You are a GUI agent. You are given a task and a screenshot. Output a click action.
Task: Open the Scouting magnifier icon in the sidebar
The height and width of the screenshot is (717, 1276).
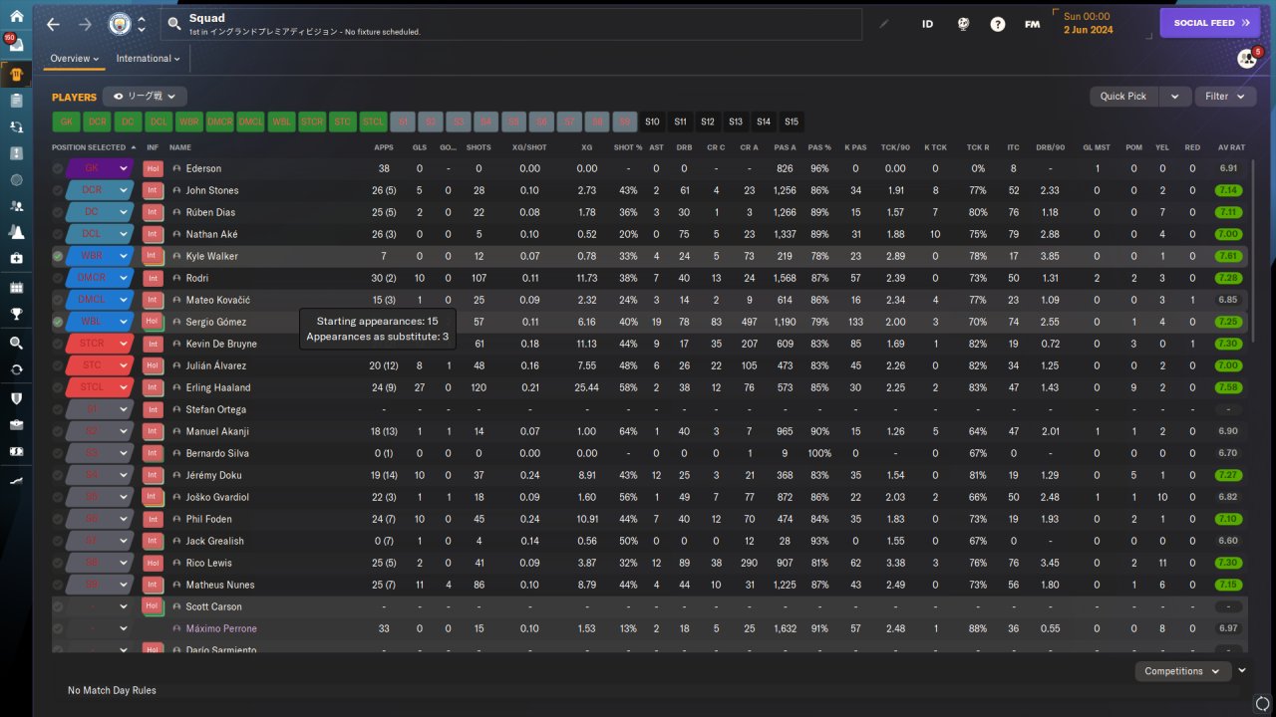click(16, 343)
